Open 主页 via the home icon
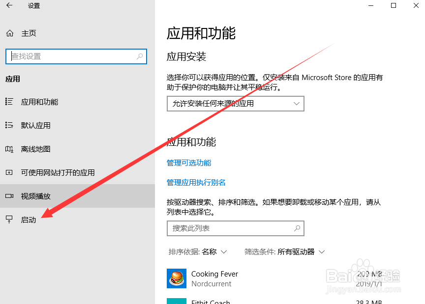Viewport: 425px width, 304px height. pyautogui.click(x=9, y=33)
